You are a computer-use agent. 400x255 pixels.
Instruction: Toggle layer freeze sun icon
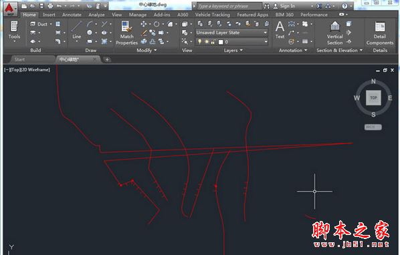(207, 41)
